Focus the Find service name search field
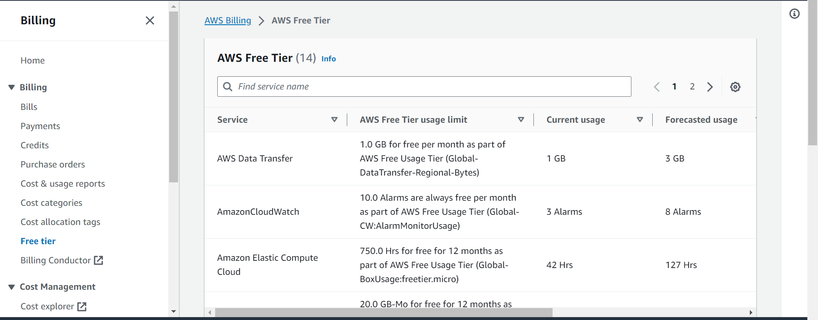 [424, 86]
